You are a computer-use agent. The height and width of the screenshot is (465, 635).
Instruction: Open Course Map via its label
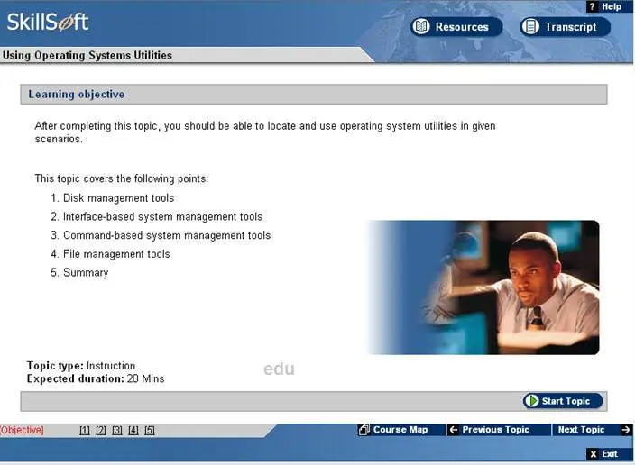click(400, 429)
